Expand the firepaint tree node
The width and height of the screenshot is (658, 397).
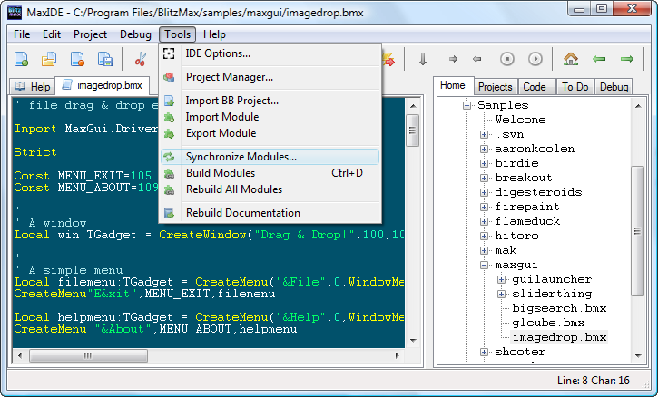[x=484, y=207]
